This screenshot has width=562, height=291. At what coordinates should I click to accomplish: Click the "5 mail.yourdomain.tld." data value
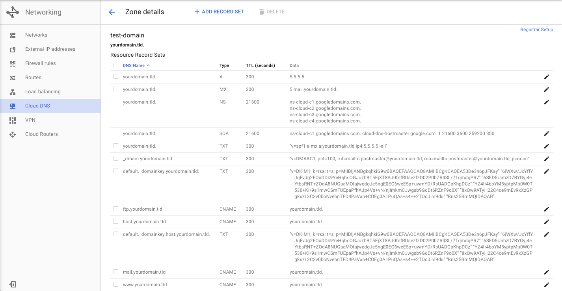click(313, 89)
